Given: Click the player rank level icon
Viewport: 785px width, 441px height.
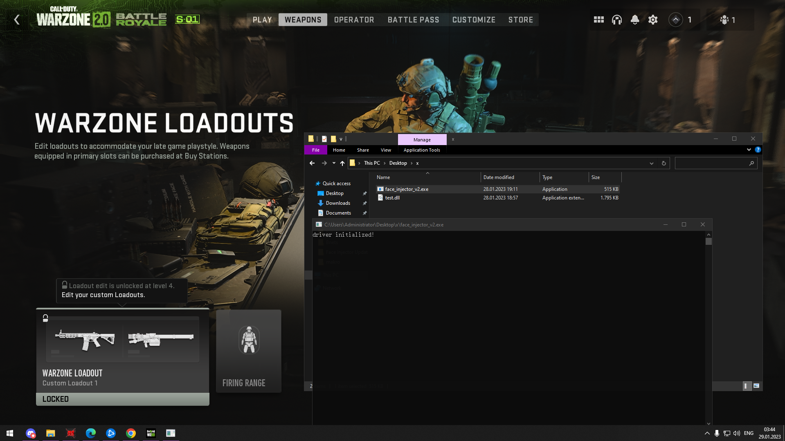Looking at the screenshot, I should (x=676, y=20).
